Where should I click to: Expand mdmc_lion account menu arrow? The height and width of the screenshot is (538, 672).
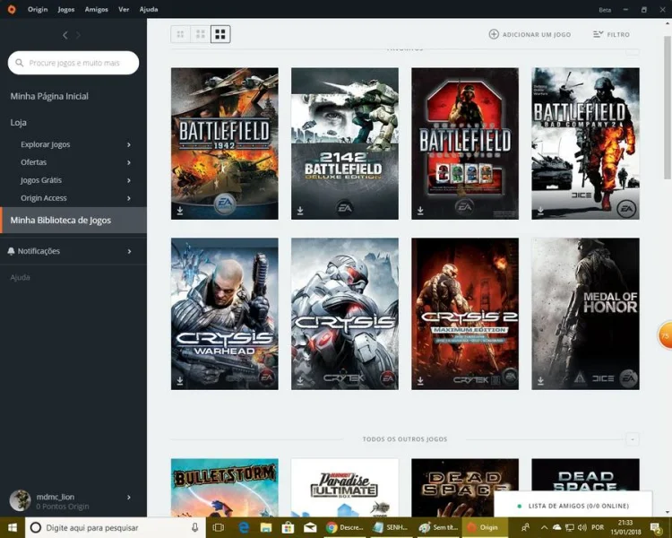click(x=128, y=498)
